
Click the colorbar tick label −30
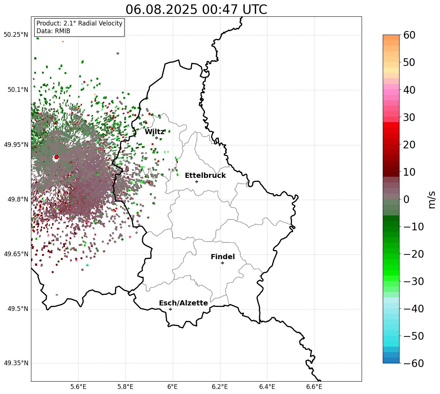tap(413, 281)
